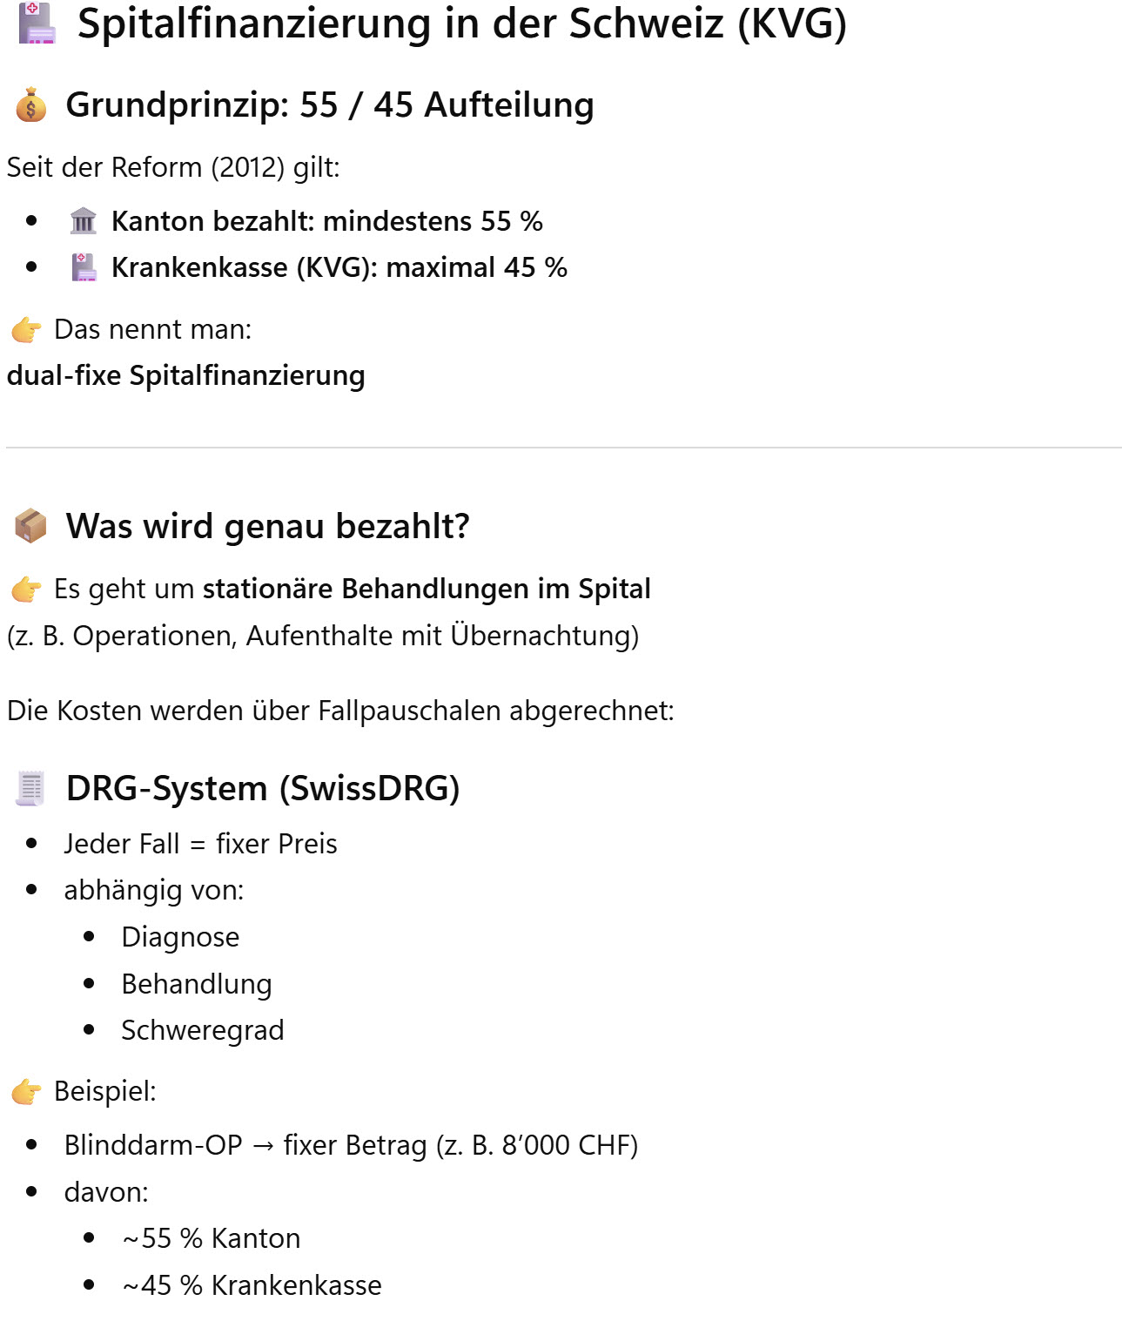Click the hospital emoji beside the main title
1122x1321 pixels.
[37, 24]
